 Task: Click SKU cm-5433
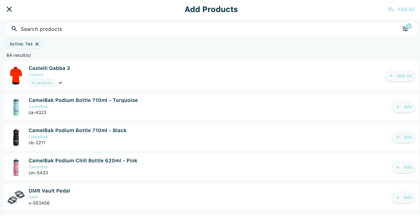[x=38, y=173]
